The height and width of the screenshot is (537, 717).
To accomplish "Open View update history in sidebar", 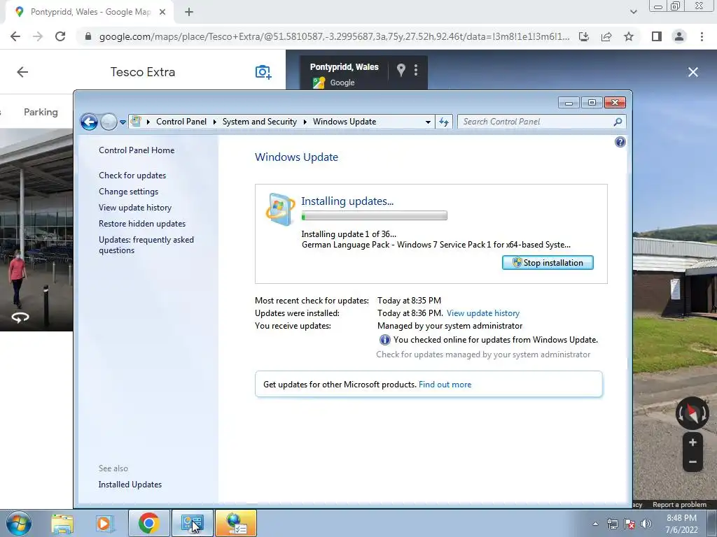I will pyautogui.click(x=135, y=207).
